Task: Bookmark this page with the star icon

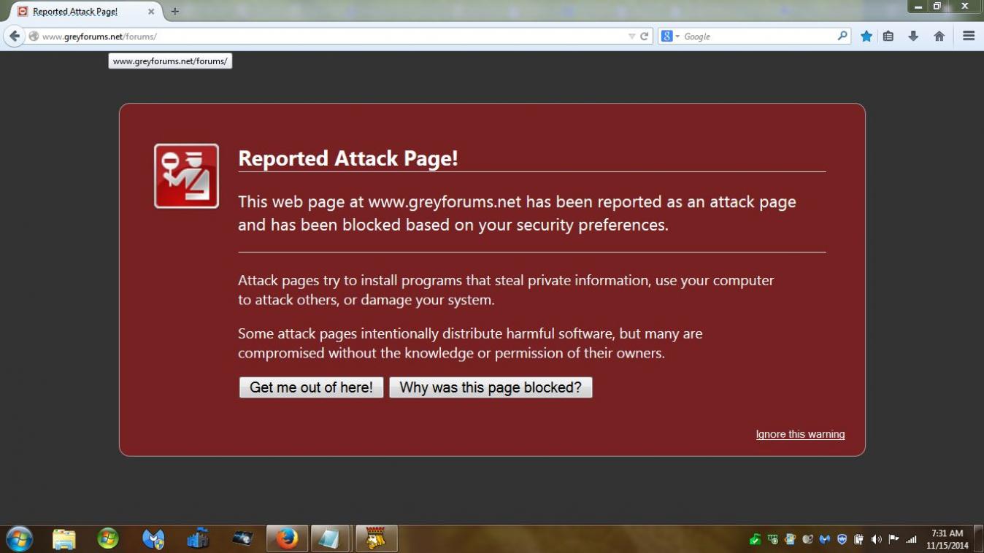Action: point(866,36)
